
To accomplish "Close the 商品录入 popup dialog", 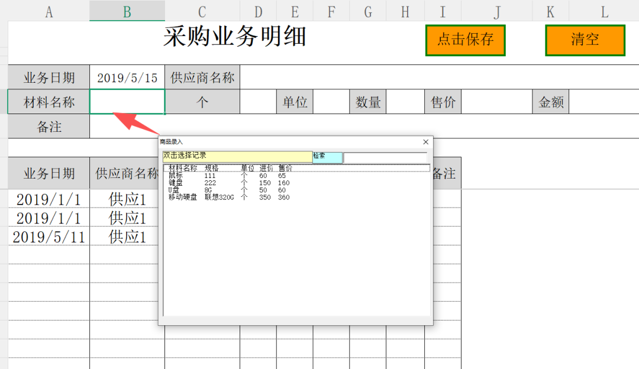I will 425,142.
